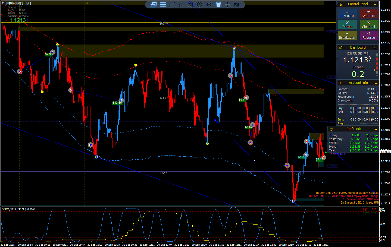Viewport: 391px width, 247px height.
Task: Click the 1.12100 price level box
Action: tap(332, 166)
